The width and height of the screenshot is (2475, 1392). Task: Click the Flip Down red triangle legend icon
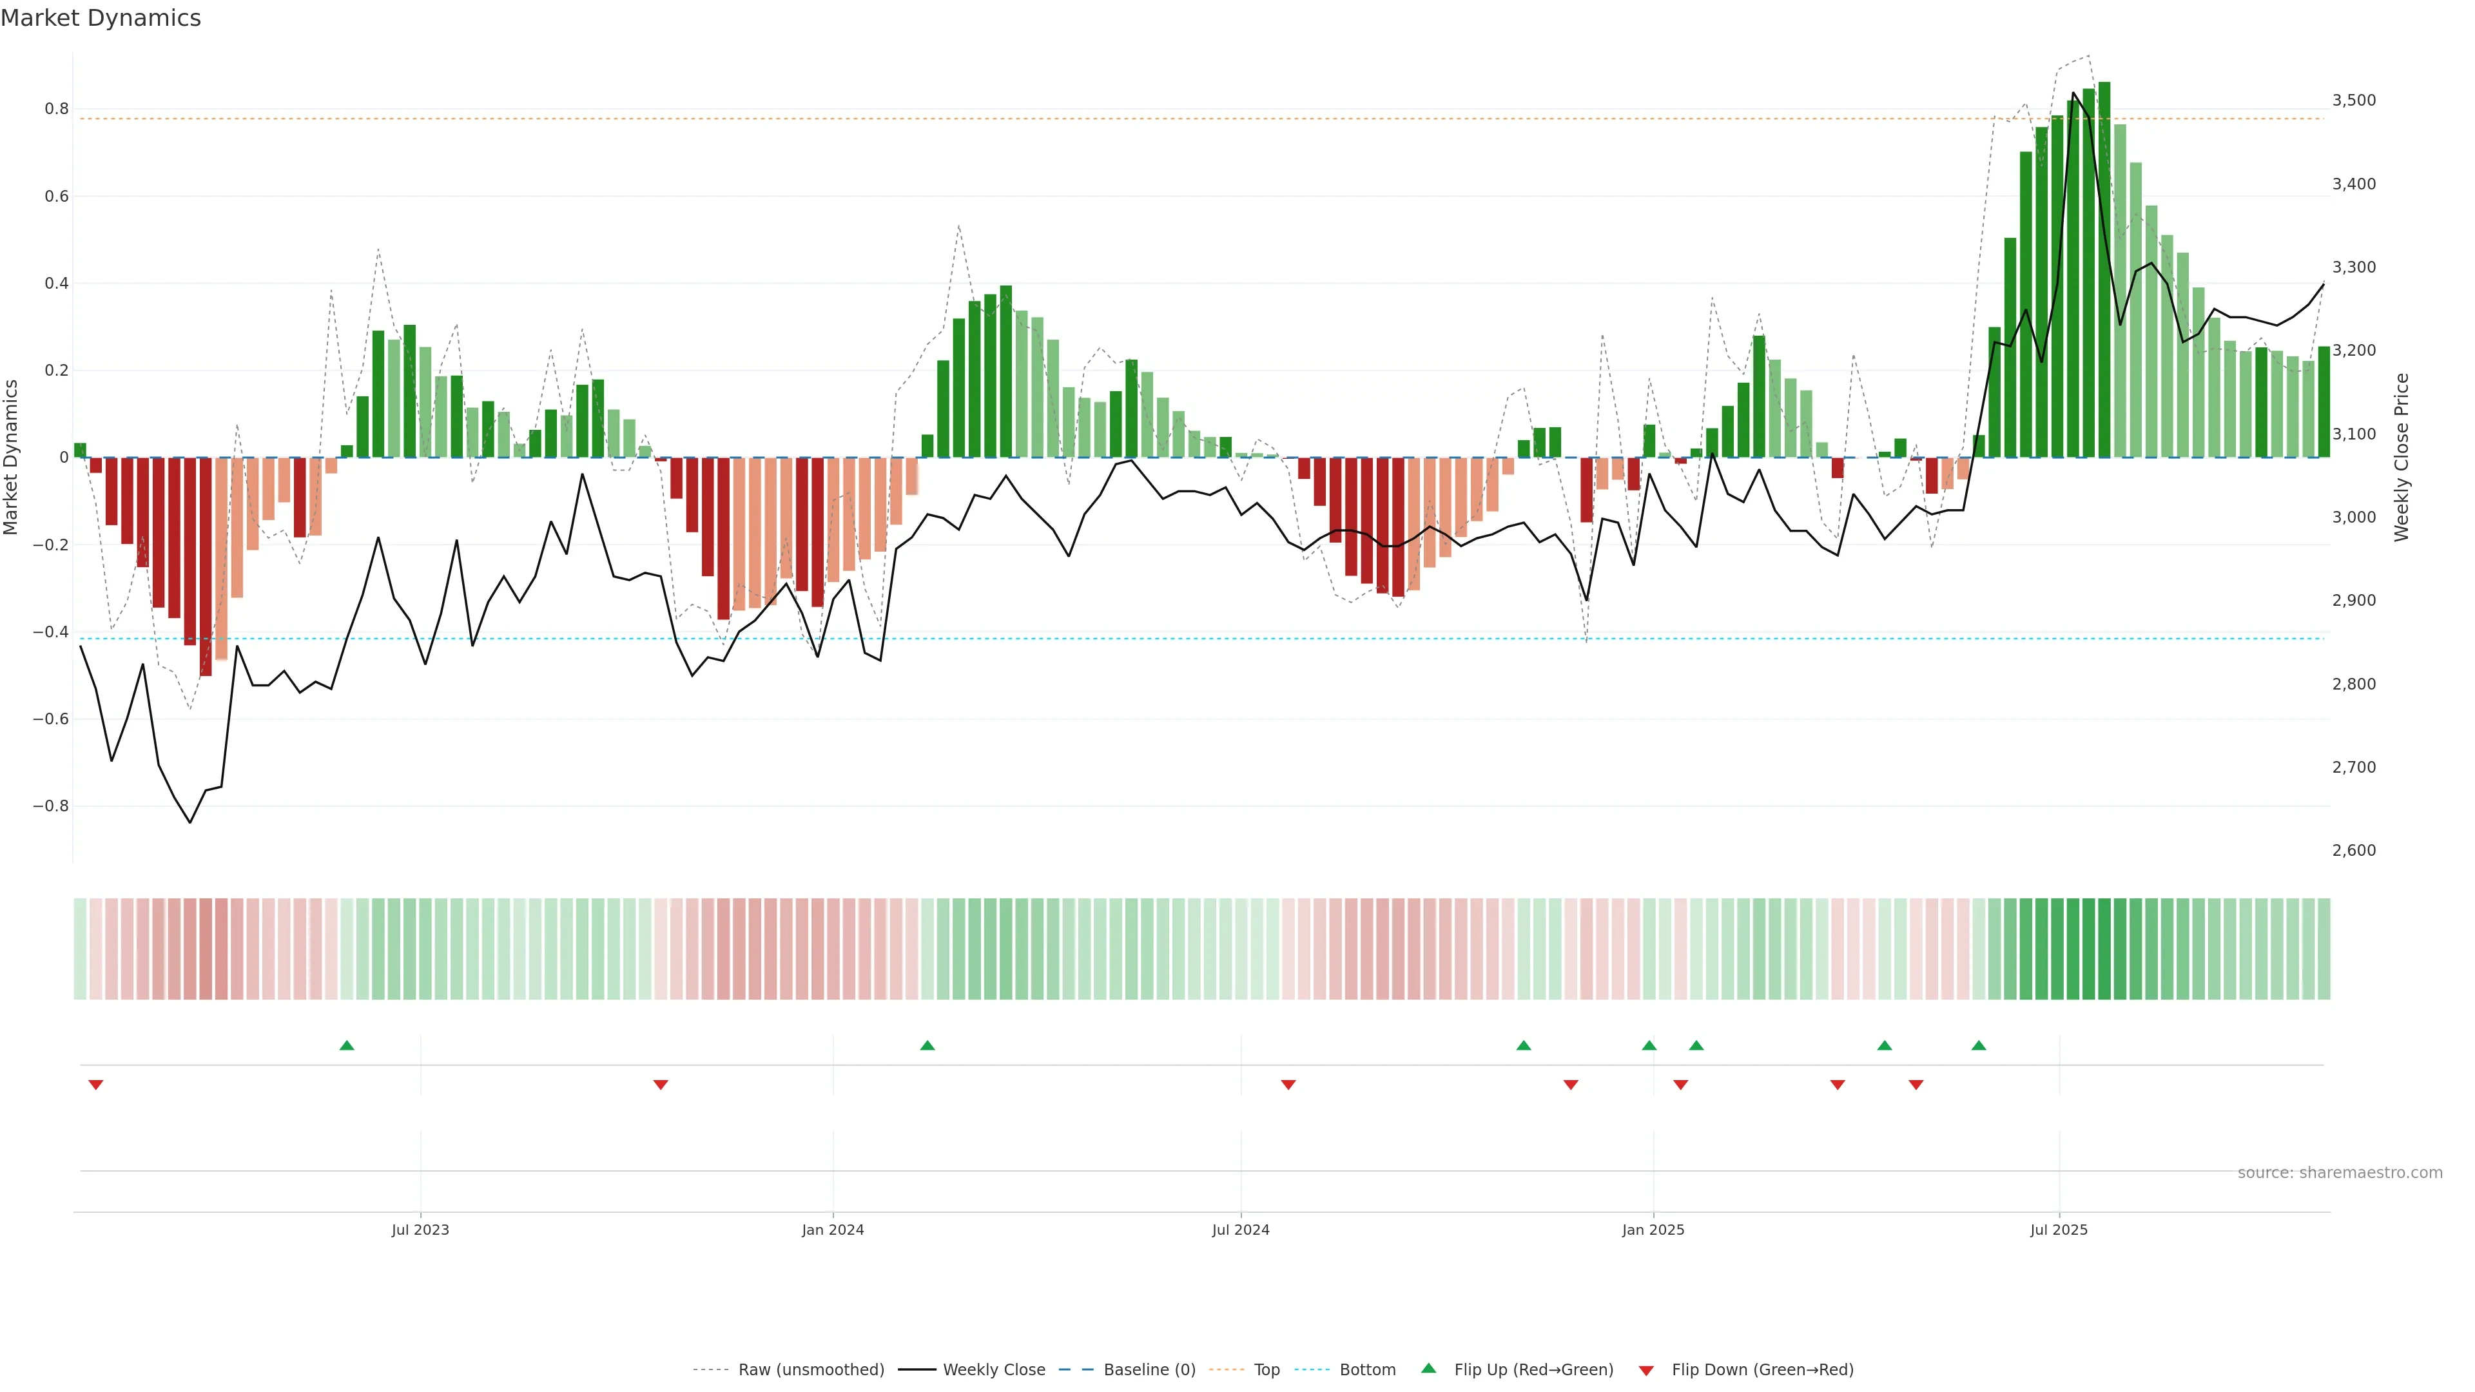coord(1646,1370)
